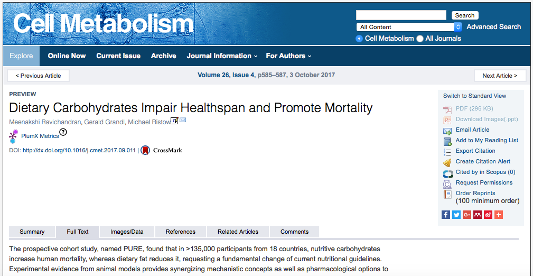Open the Images/Data tab

127,232
